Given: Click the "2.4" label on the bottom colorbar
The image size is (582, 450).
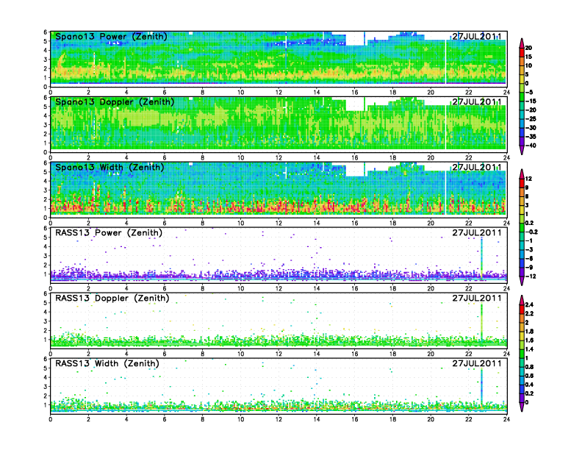Looking at the screenshot, I should click(529, 305).
